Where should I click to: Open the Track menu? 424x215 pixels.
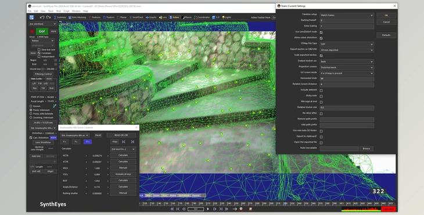(51, 11)
